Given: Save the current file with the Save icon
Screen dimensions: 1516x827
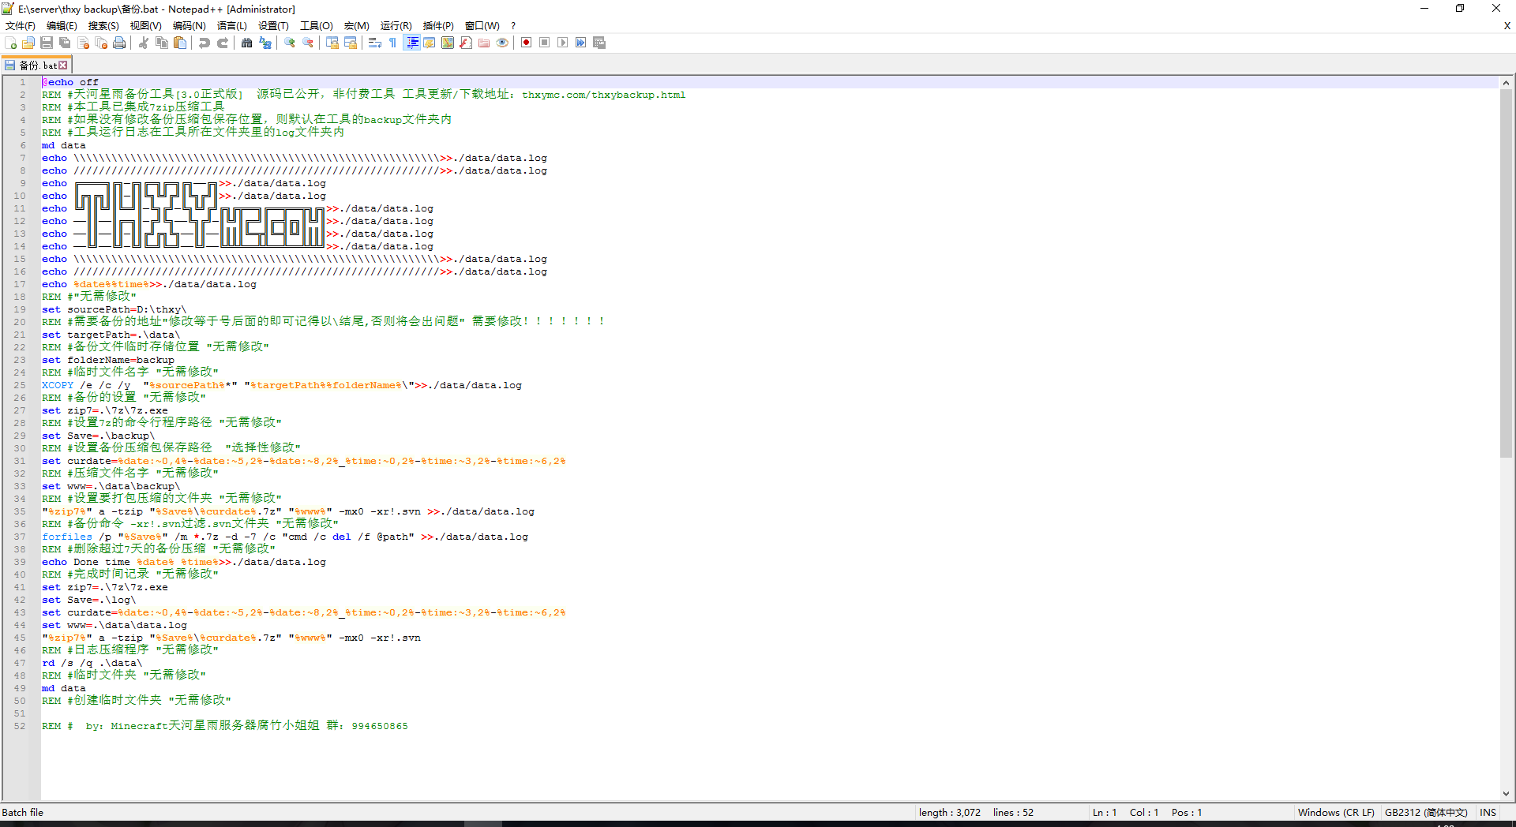Looking at the screenshot, I should point(47,43).
